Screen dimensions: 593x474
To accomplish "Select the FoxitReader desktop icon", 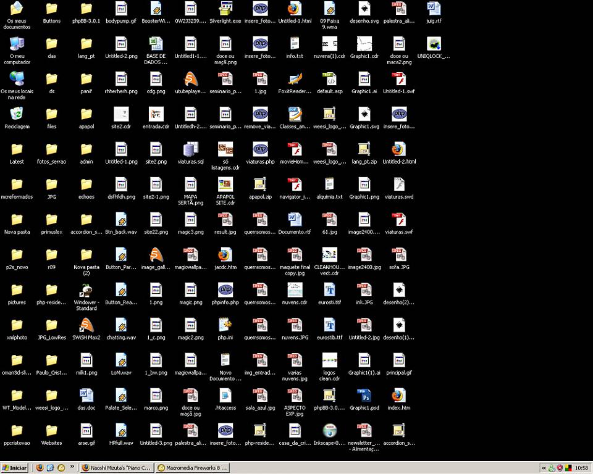I will pyautogui.click(x=295, y=79).
